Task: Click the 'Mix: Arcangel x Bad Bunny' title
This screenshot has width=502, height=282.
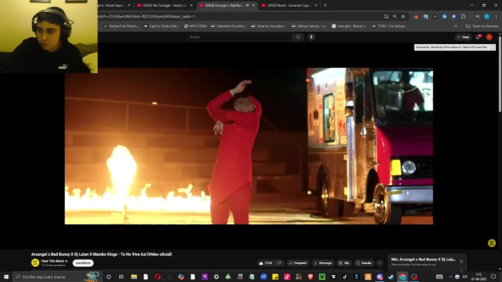Action: click(x=424, y=259)
